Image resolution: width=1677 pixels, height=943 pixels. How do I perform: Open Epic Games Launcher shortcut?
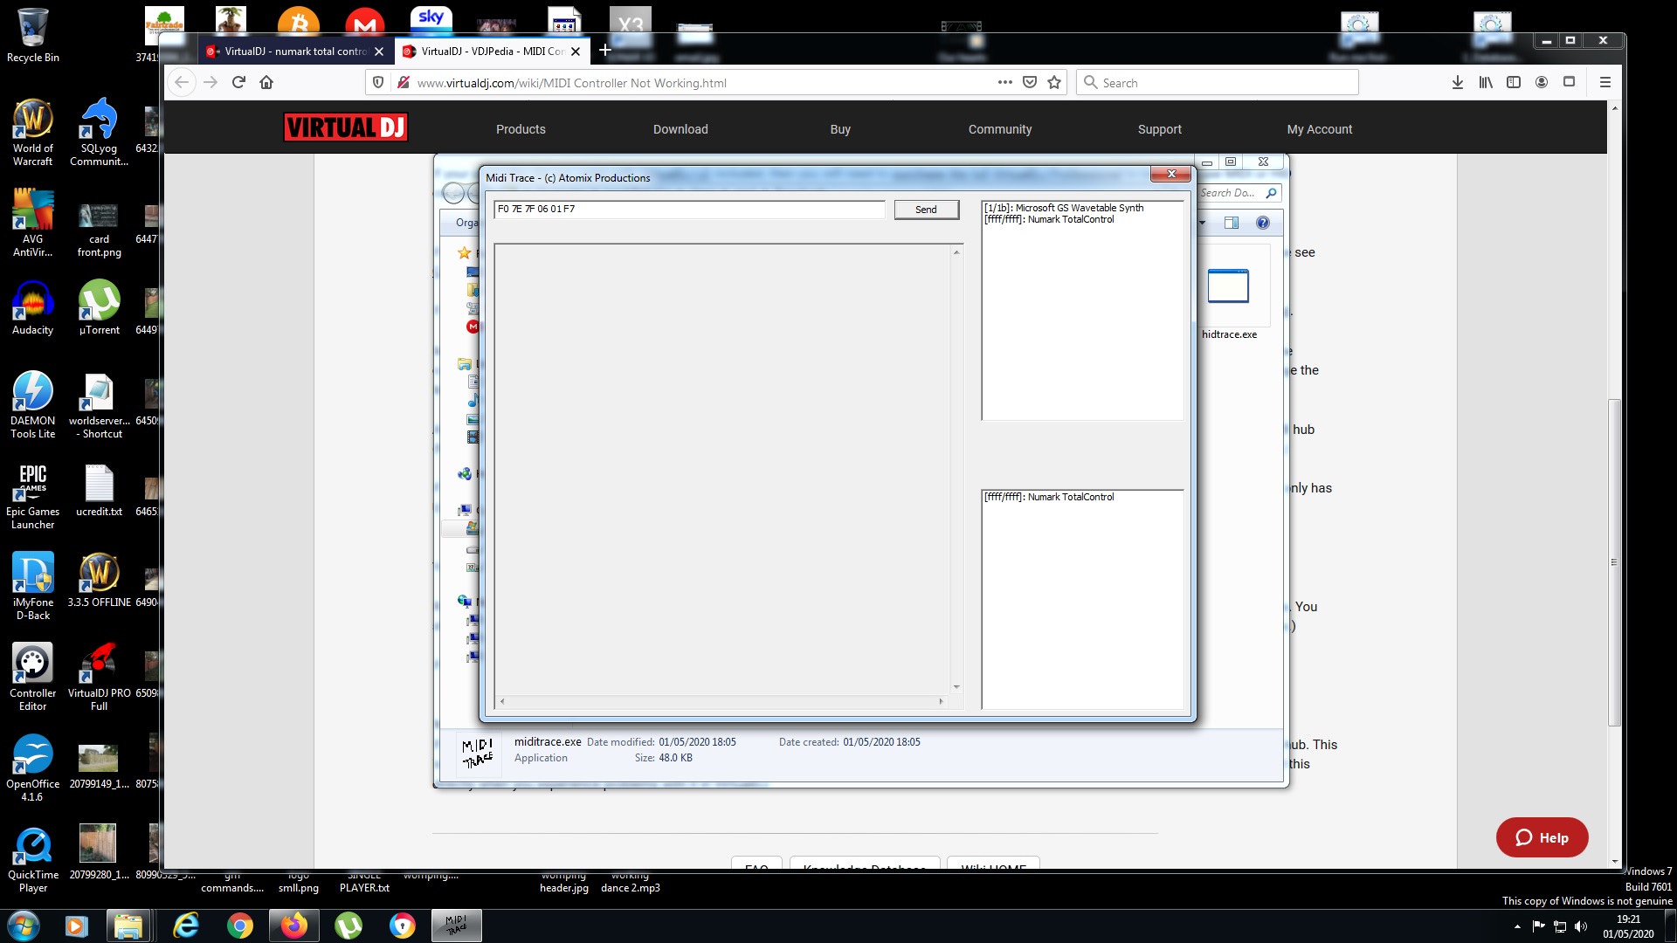tap(32, 495)
